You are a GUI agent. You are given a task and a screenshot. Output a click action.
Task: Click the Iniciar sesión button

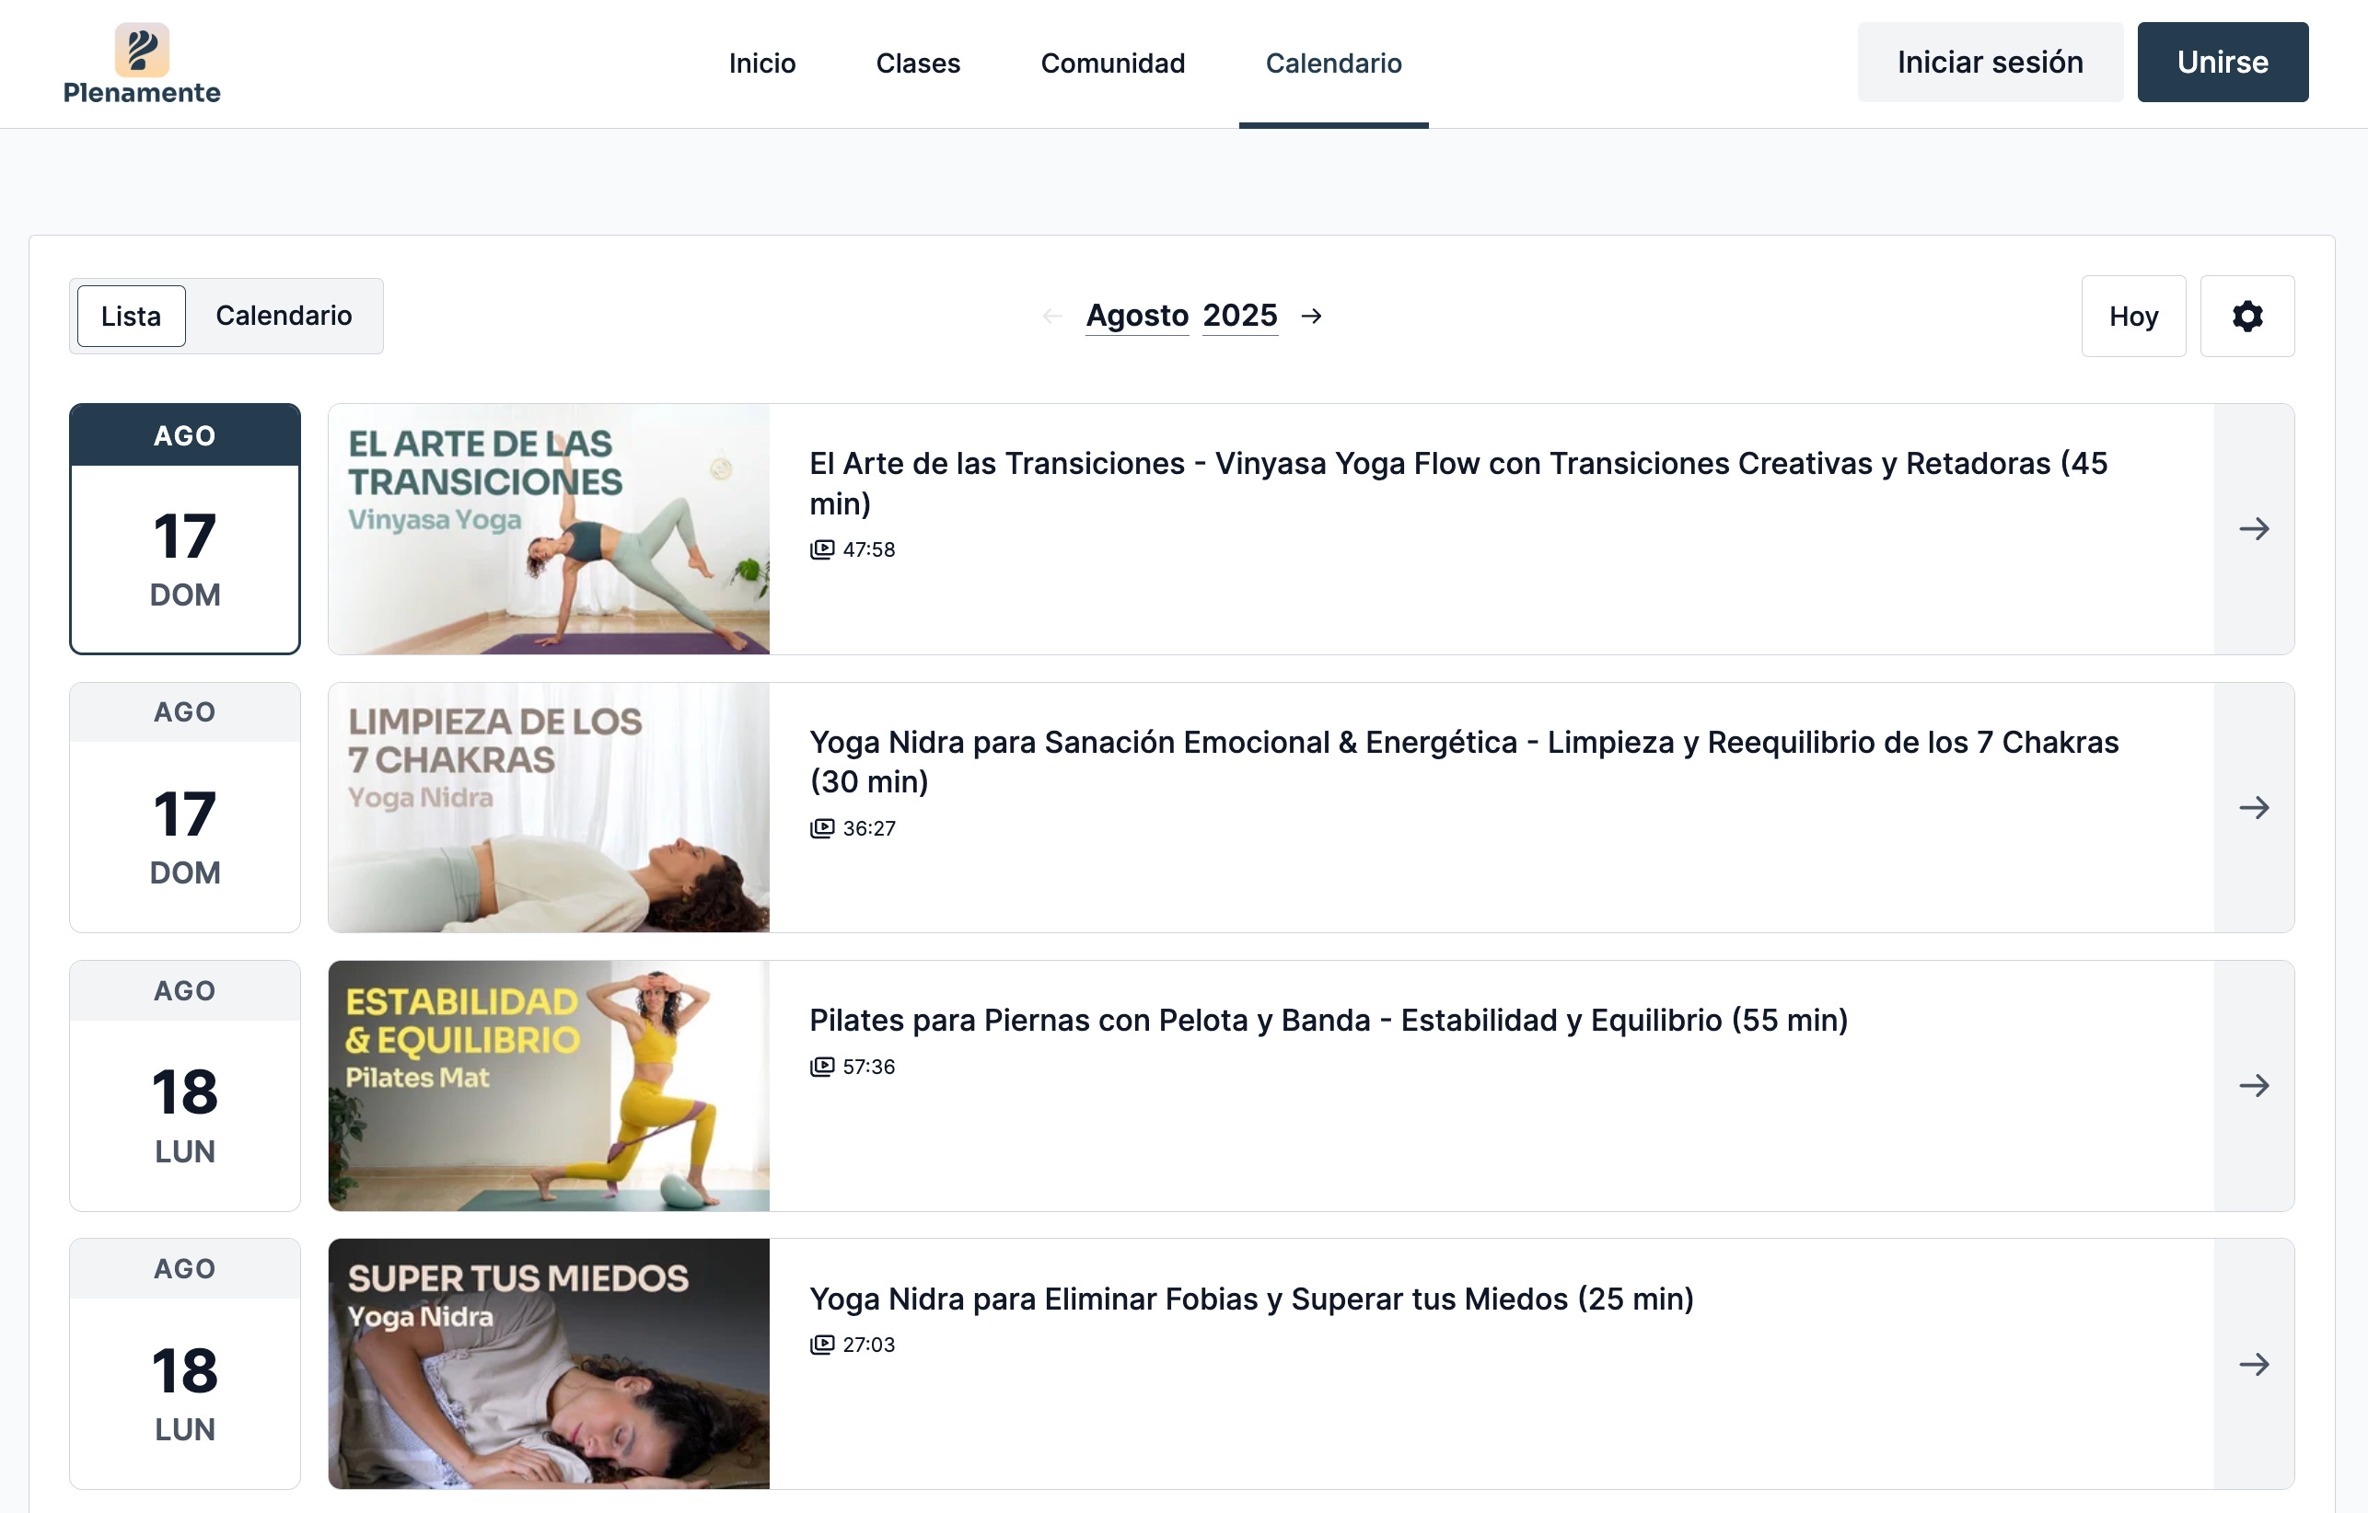[x=1990, y=63]
